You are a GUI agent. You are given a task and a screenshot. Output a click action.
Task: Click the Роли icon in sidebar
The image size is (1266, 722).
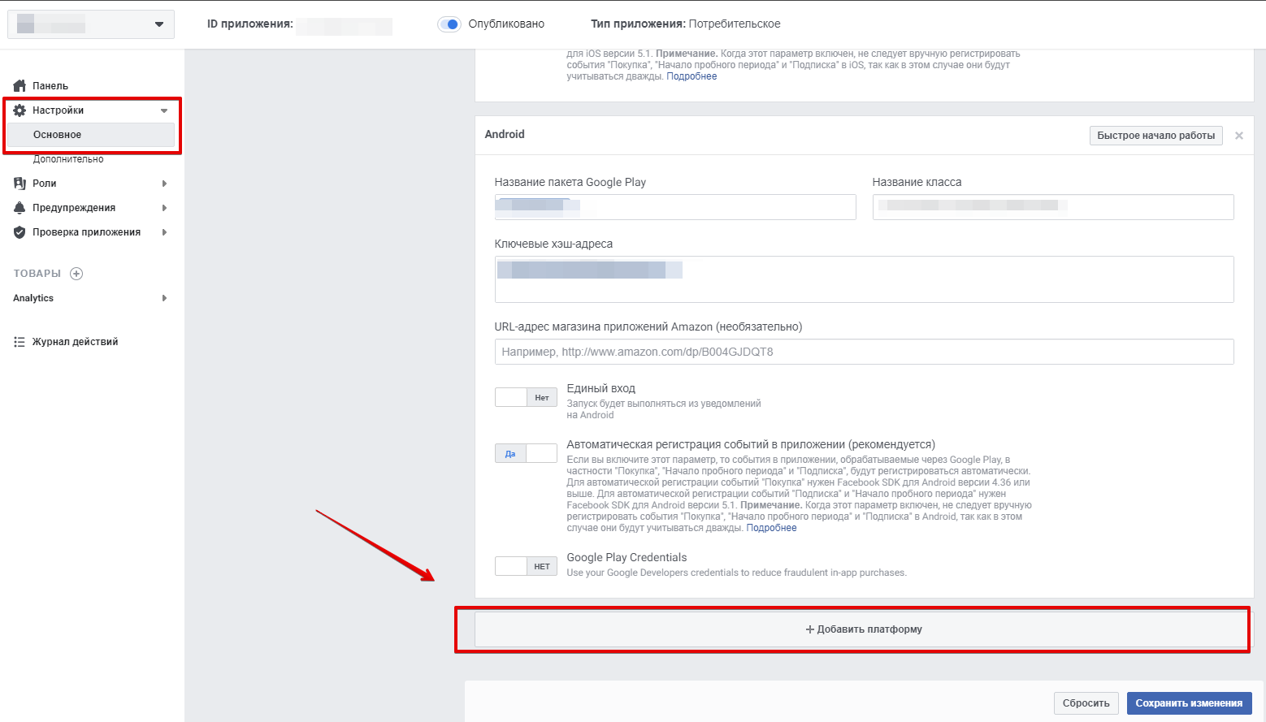[x=20, y=184]
